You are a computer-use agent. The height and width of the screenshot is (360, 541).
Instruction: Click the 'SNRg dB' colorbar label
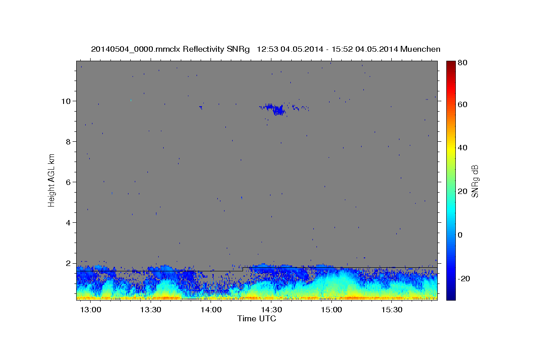(475, 181)
